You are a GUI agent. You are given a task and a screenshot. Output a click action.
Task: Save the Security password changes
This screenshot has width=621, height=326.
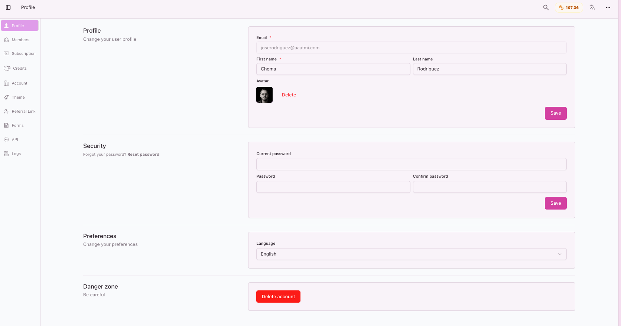click(x=556, y=203)
